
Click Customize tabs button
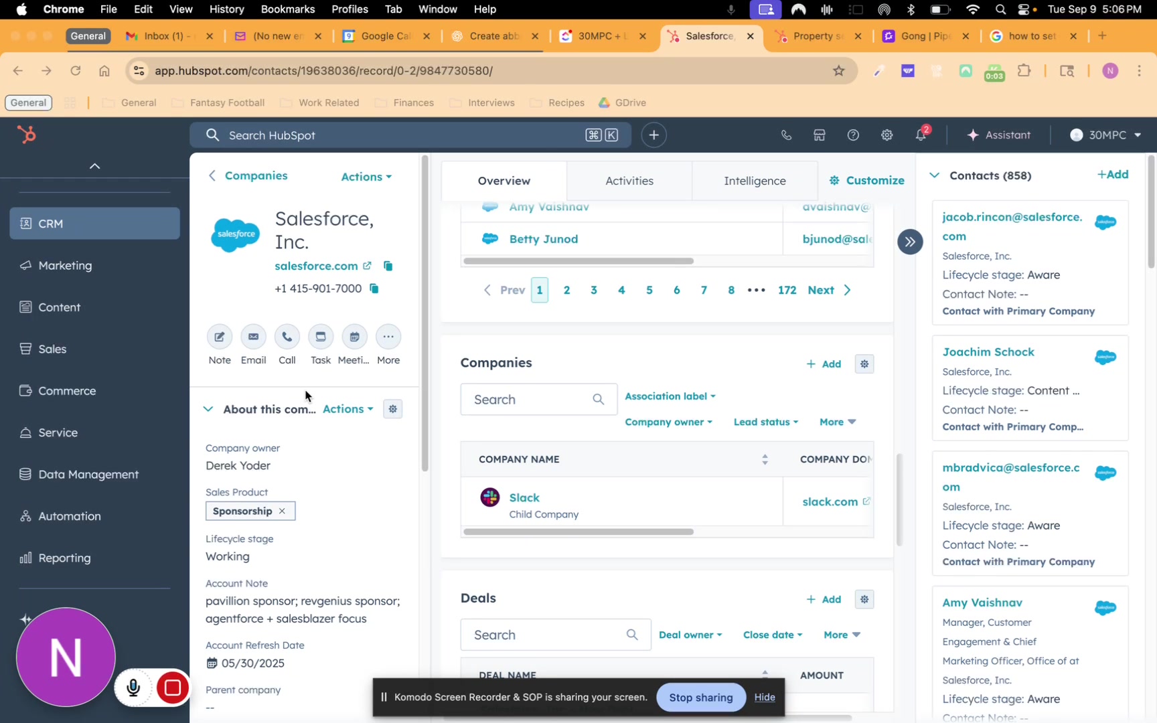point(867,181)
